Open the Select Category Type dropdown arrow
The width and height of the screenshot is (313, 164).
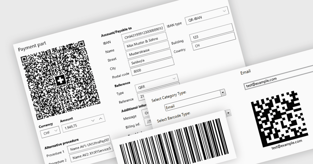pos(223,92)
